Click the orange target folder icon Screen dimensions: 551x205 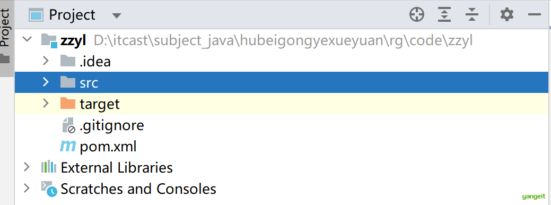(68, 104)
